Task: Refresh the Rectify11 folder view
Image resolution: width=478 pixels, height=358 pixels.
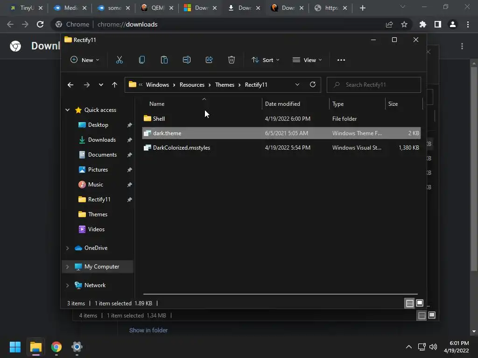Action: 313,85
